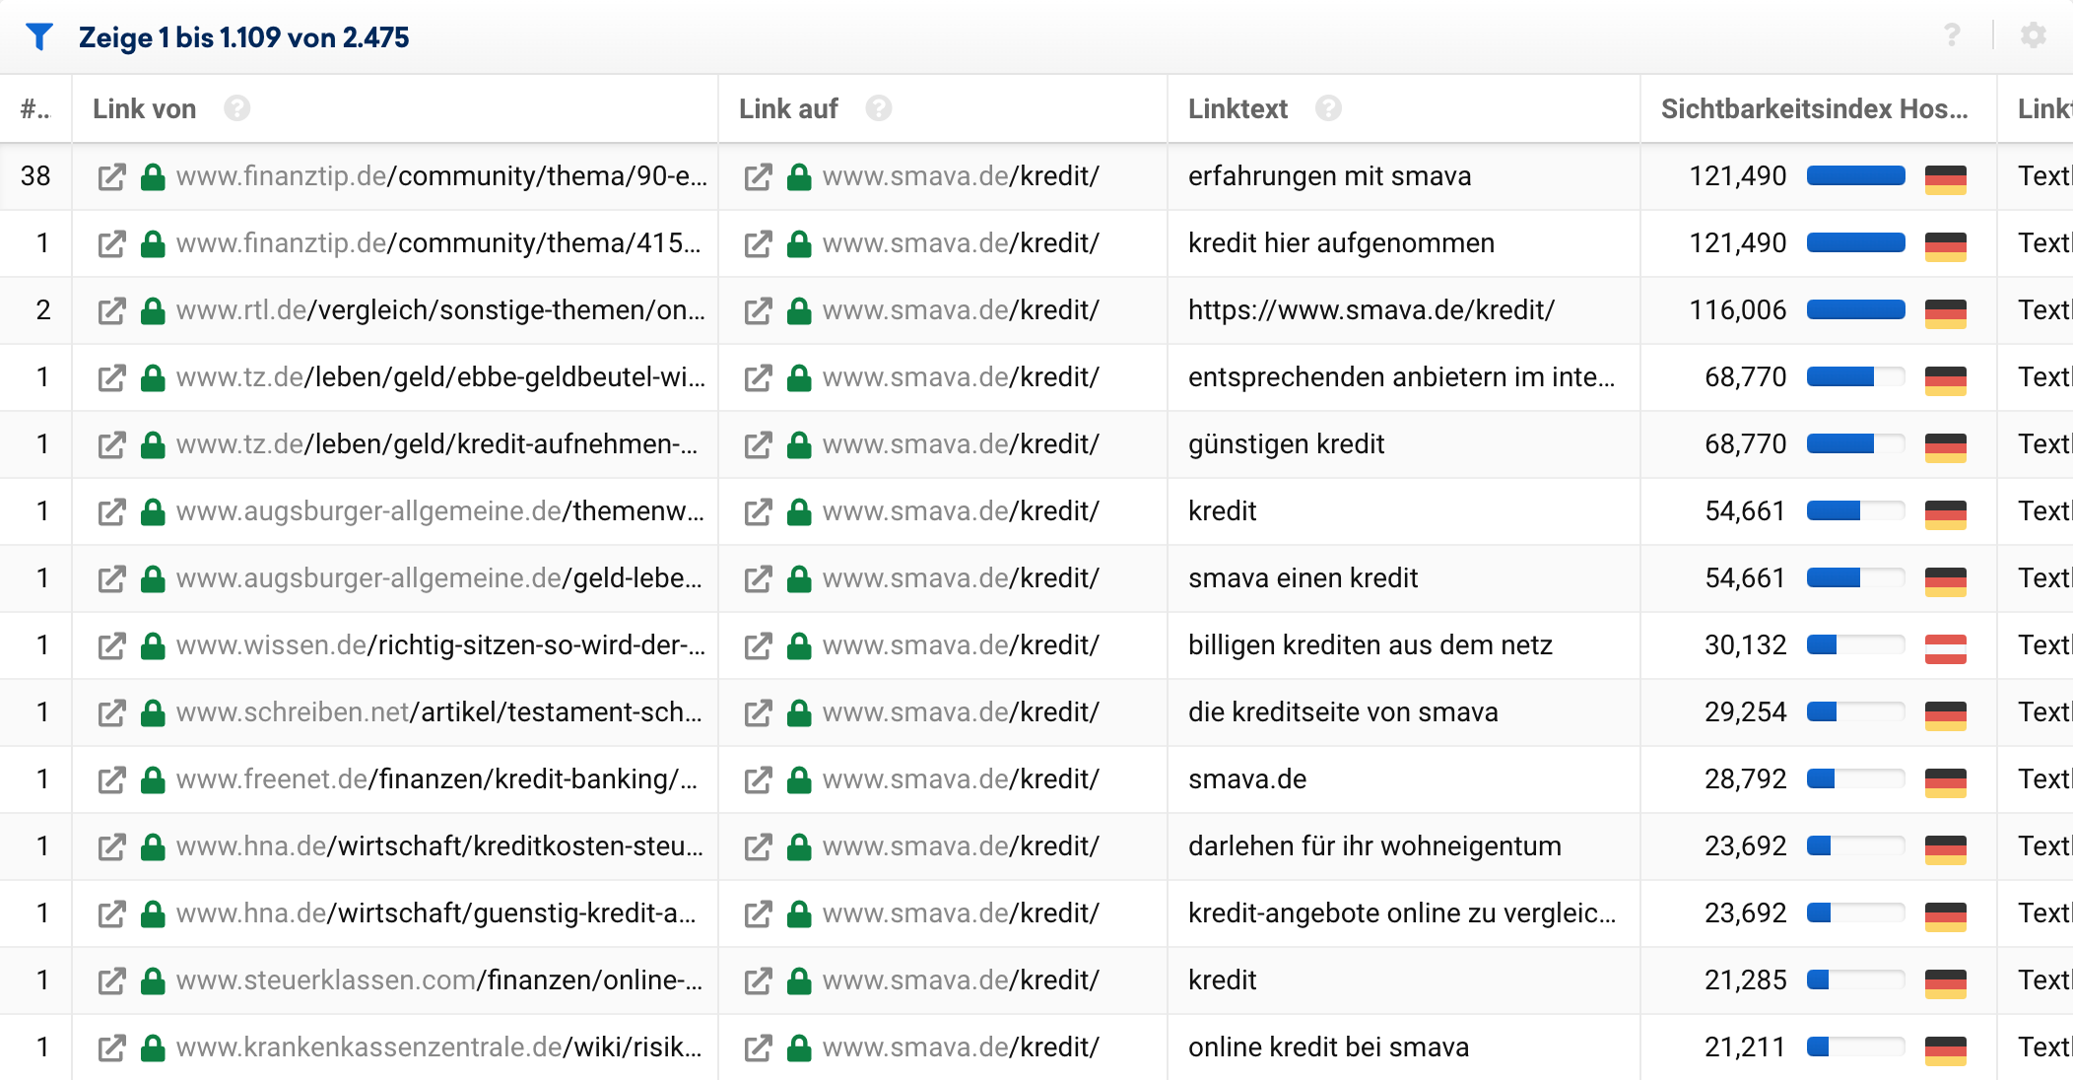Click help icon beside Link von

click(x=236, y=108)
